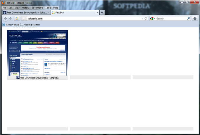Close the Softpedia tab
Screen dimensions: 200x135
49,13
